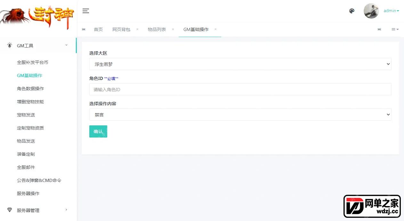Open the tab options list menu
The image size is (404, 221).
(395, 29)
